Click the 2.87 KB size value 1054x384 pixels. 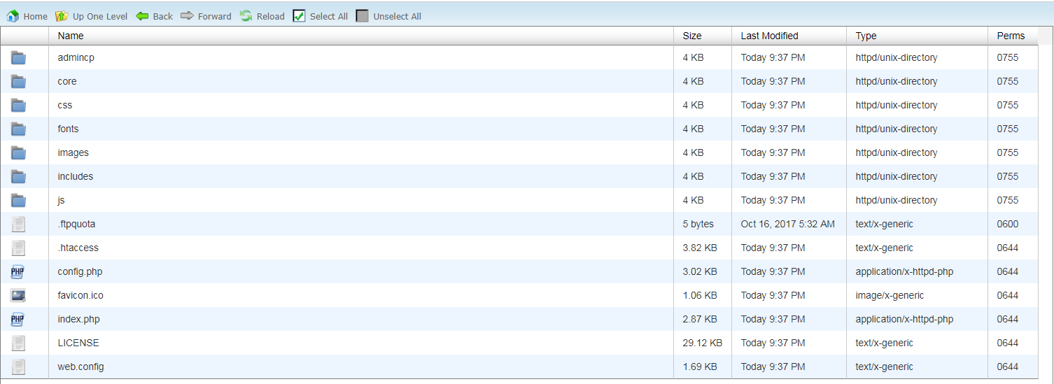pos(700,319)
